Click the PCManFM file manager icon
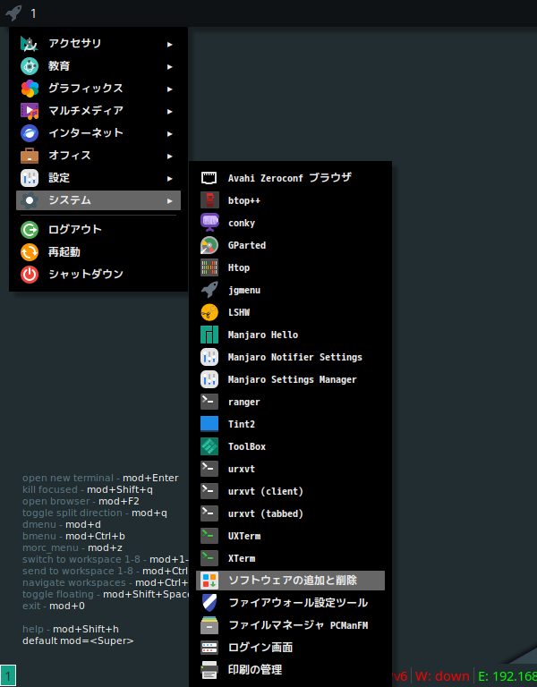The height and width of the screenshot is (687, 537). pyautogui.click(x=209, y=624)
